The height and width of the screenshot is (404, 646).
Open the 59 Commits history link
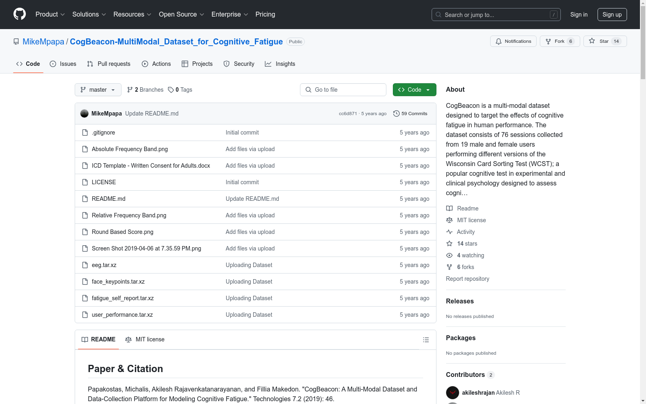410,114
